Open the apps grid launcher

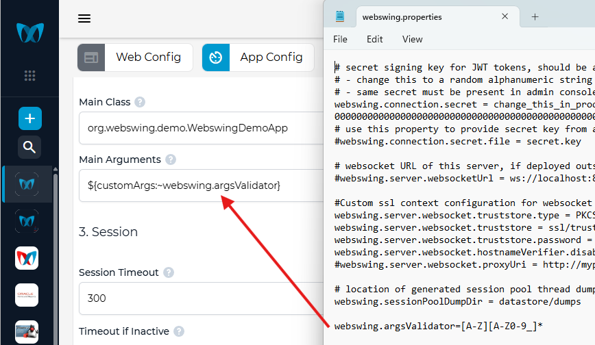point(29,75)
